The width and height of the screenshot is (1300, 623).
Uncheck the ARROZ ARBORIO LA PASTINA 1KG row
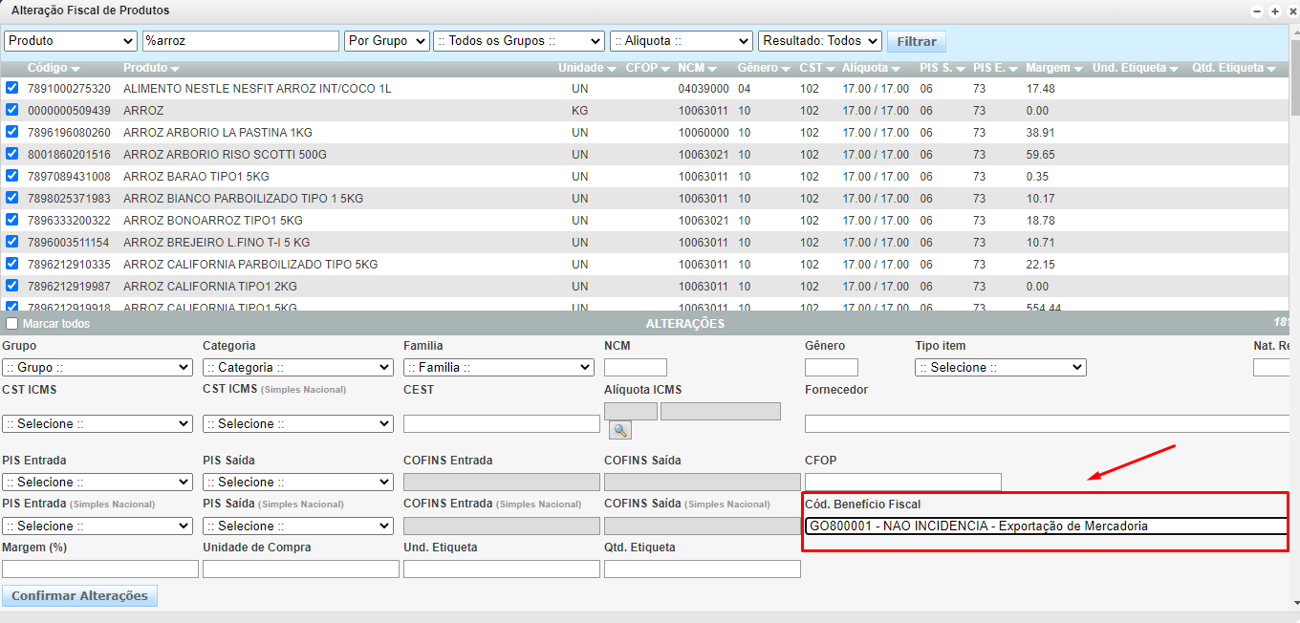(12, 132)
